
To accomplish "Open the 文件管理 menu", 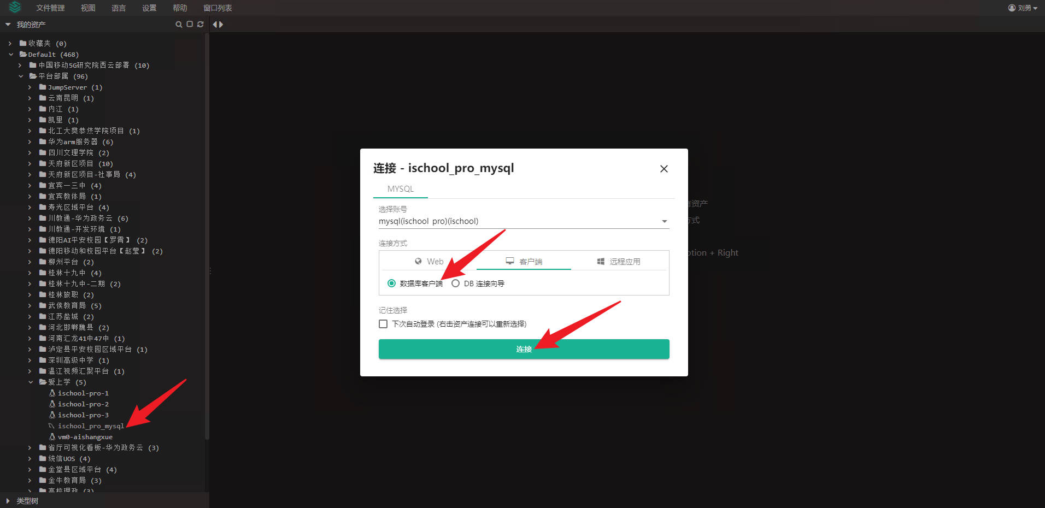I will click(50, 8).
